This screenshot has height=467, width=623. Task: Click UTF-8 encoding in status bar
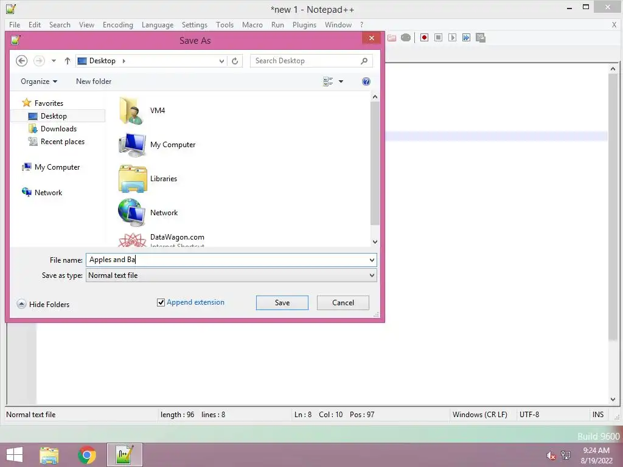(529, 415)
